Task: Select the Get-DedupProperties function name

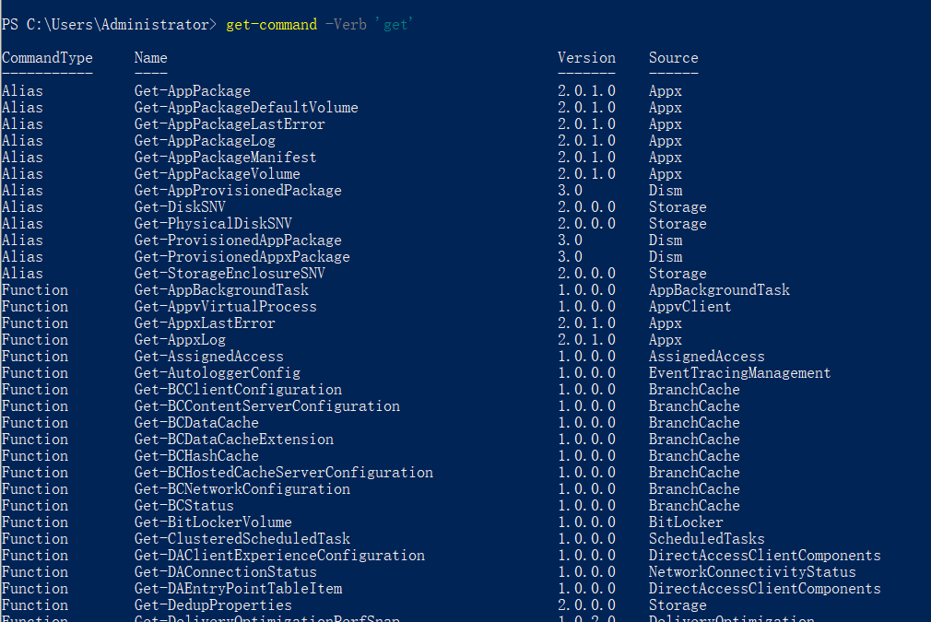Action: click(x=213, y=605)
